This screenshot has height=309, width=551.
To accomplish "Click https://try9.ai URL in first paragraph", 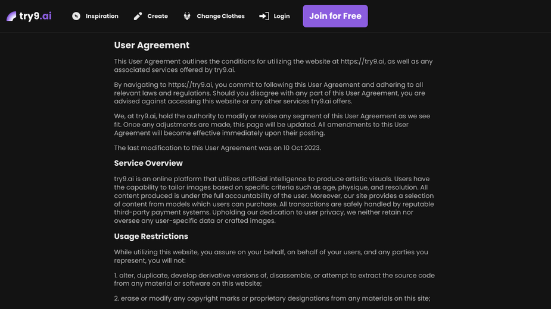I will 363,61.
